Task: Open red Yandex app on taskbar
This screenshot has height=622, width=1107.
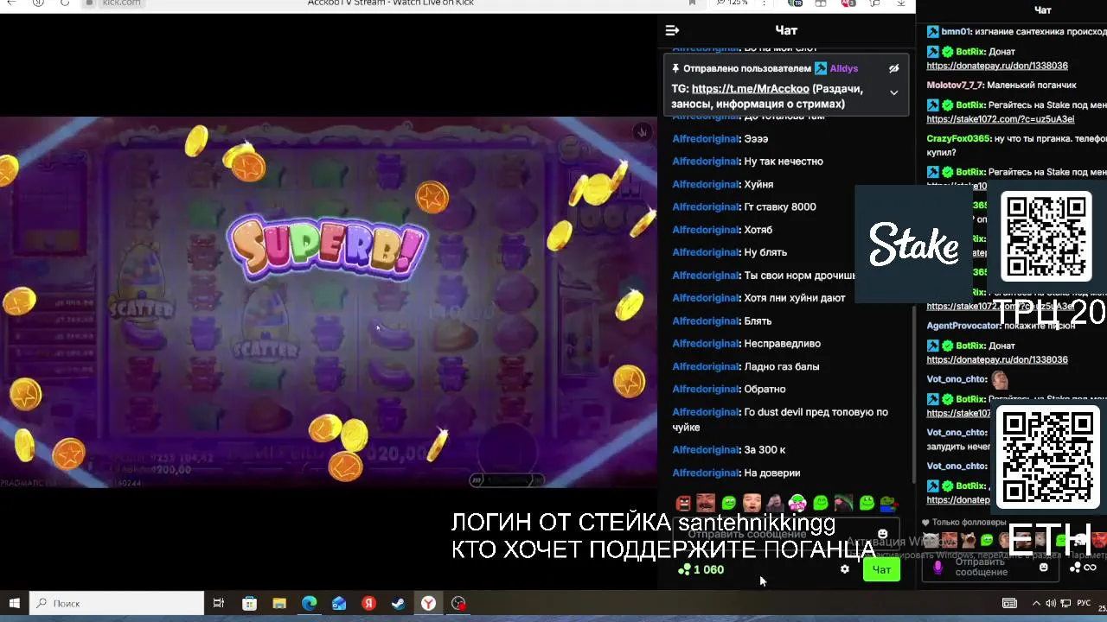Action: point(368,603)
